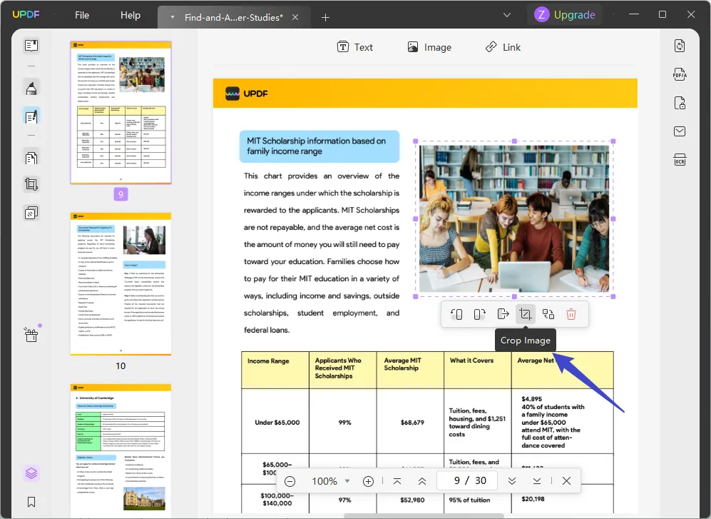This screenshot has height=519, width=711.
Task: Open the Crop Pages tool in left sidebar
Action: (30, 183)
